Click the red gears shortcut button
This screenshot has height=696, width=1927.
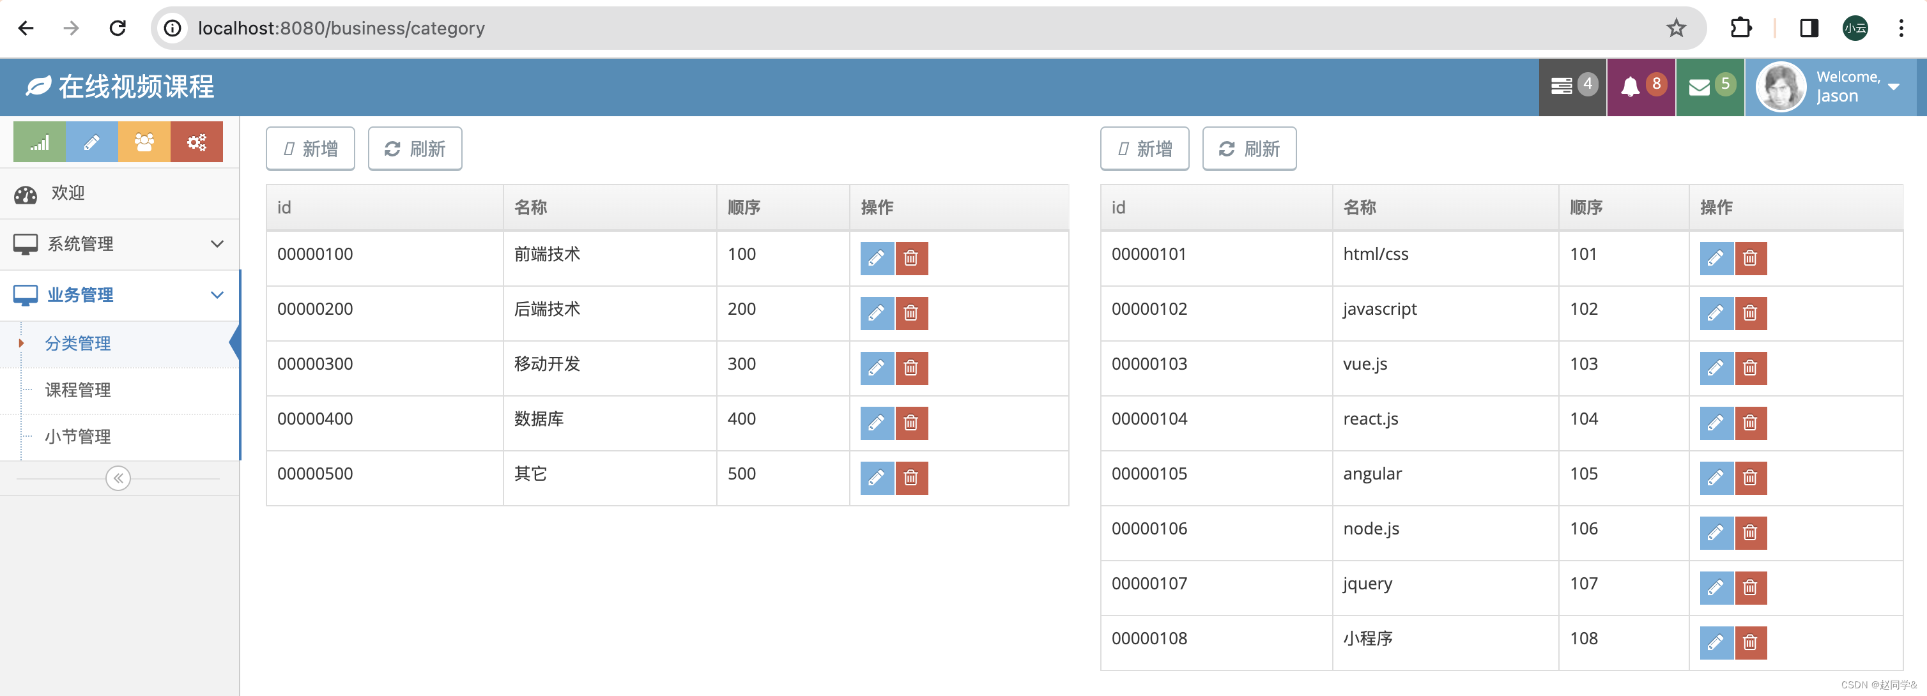(197, 142)
